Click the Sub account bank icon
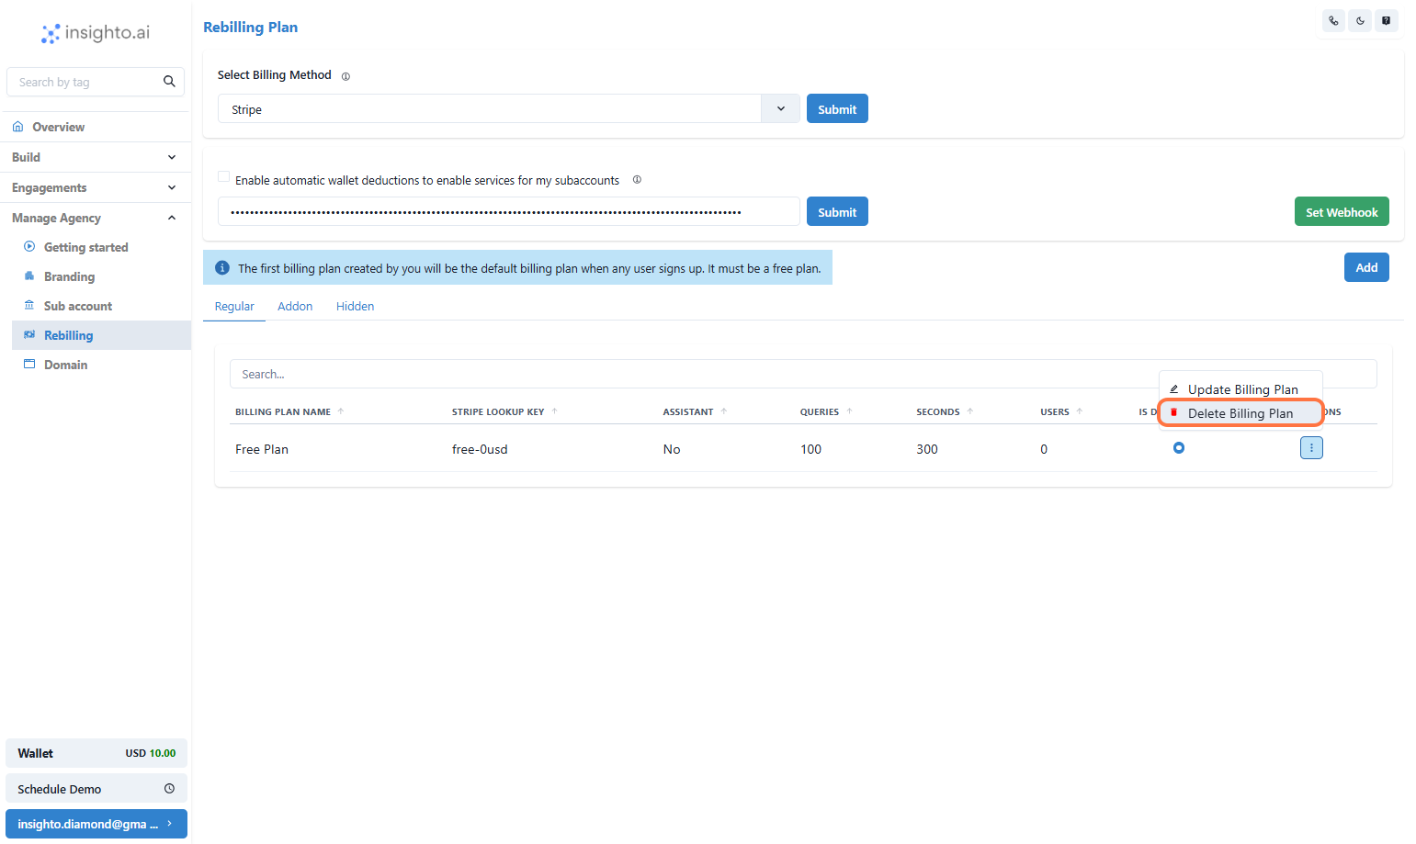Image resolution: width=1416 pixels, height=844 pixels. click(29, 305)
